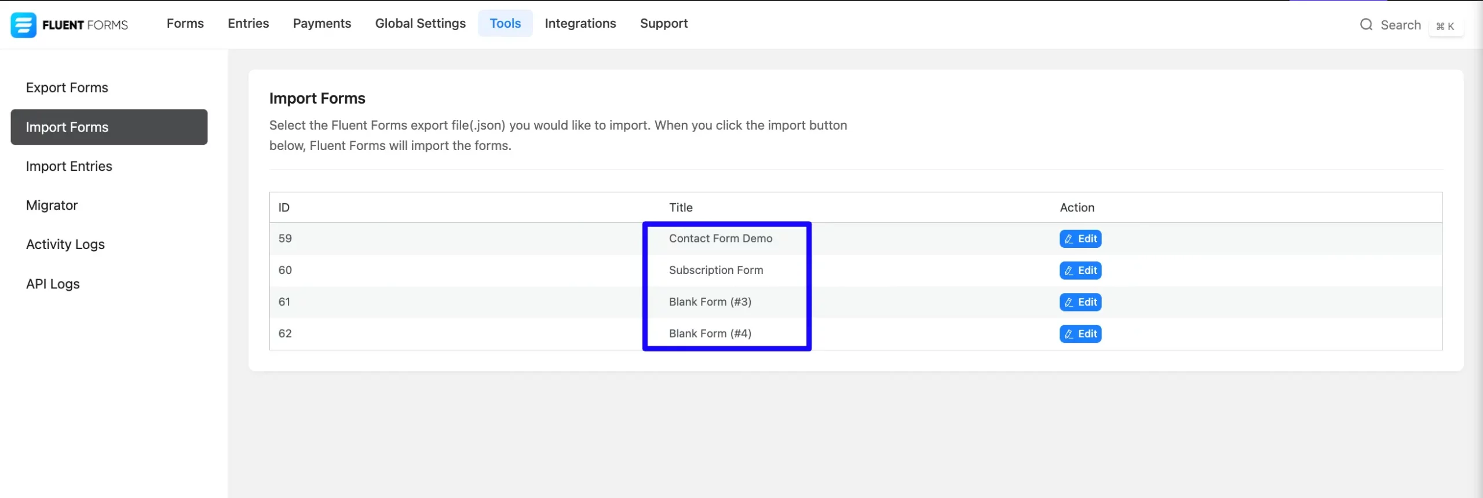The width and height of the screenshot is (1483, 498).
Task: Click the Subscription Form title
Action: coord(716,270)
